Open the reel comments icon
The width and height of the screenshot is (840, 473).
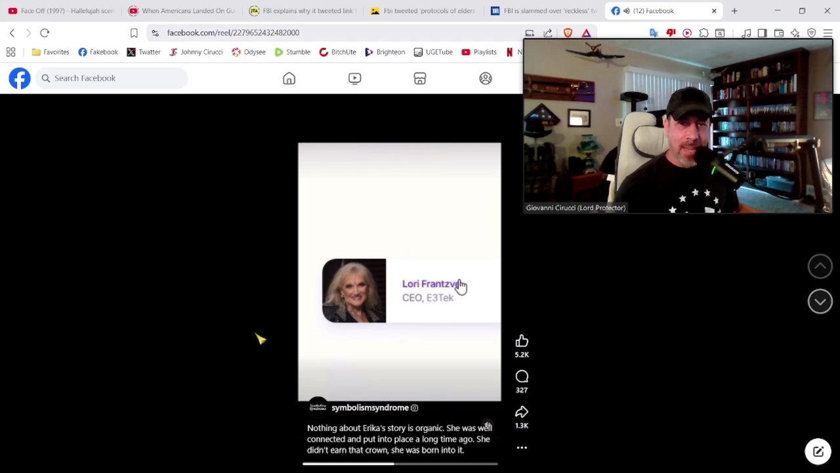pos(522,376)
